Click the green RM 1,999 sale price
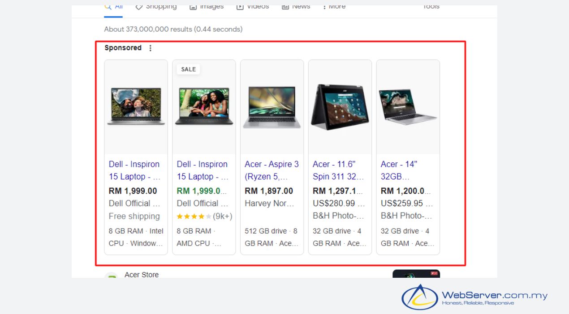 pos(202,191)
